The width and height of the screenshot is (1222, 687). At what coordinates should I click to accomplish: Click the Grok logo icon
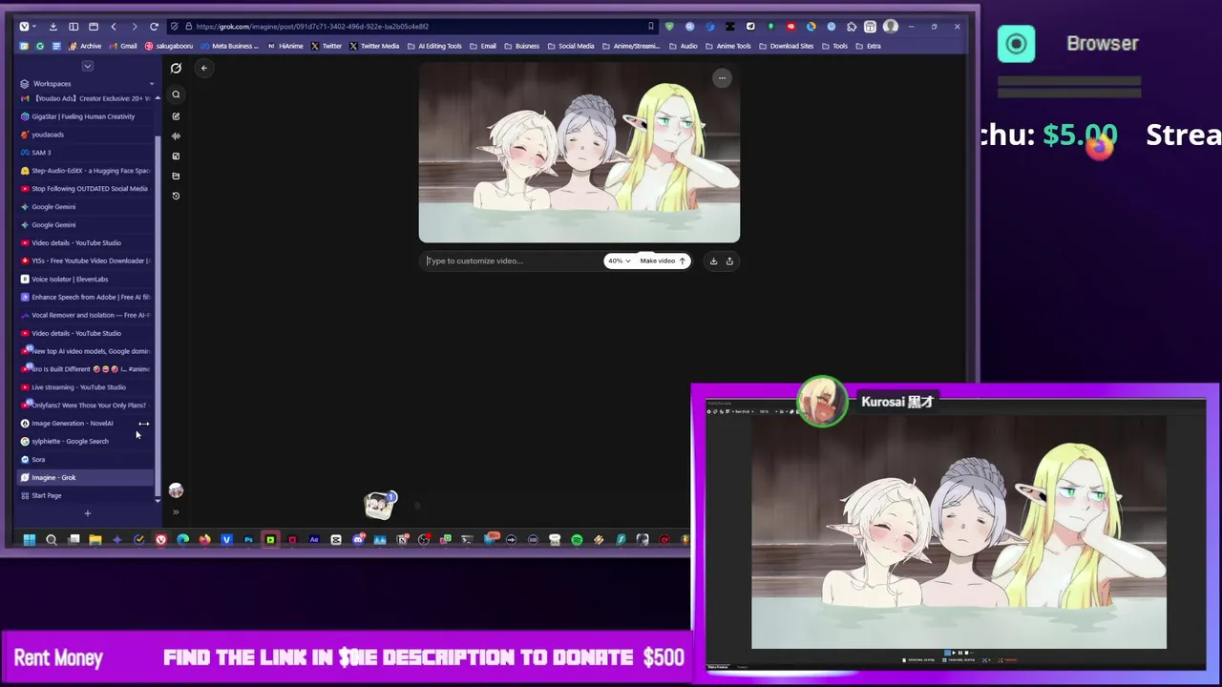click(176, 68)
